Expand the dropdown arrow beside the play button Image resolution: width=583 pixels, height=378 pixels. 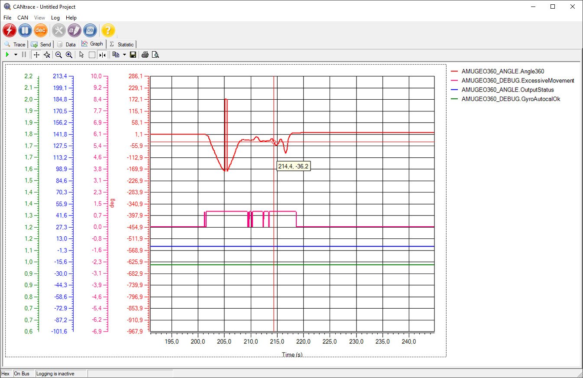(x=16, y=55)
